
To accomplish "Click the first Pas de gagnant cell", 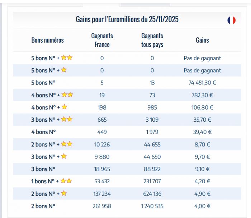I will pos(202,58).
